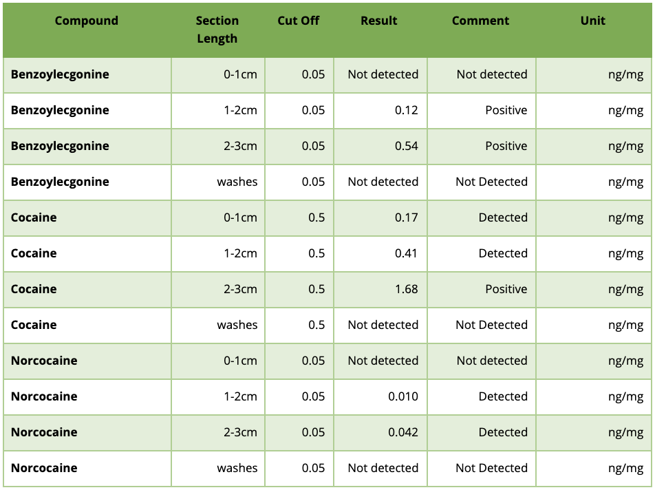The image size is (655, 490).
Task: Click the 0.042 Norcocaine result cell
Action: 403,432
